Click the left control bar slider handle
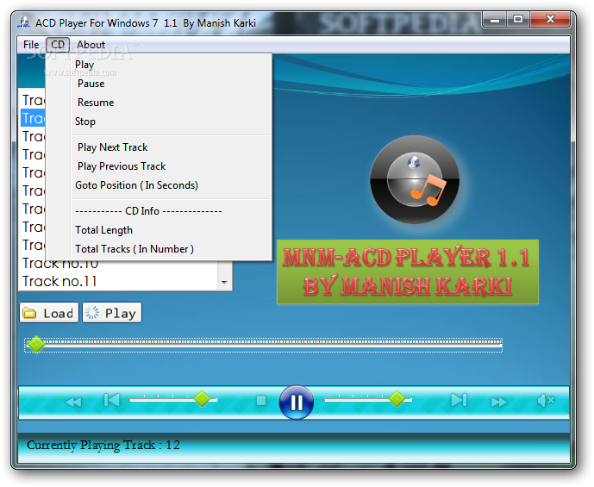 [202, 399]
